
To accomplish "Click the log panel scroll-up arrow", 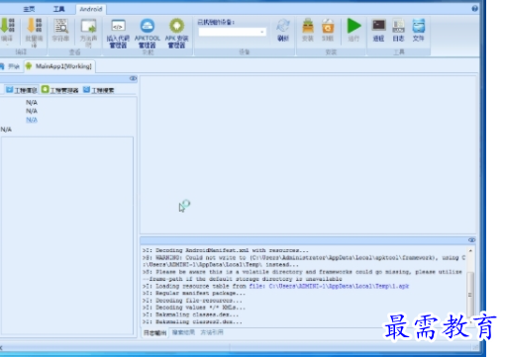I will (x=470, y=251).
